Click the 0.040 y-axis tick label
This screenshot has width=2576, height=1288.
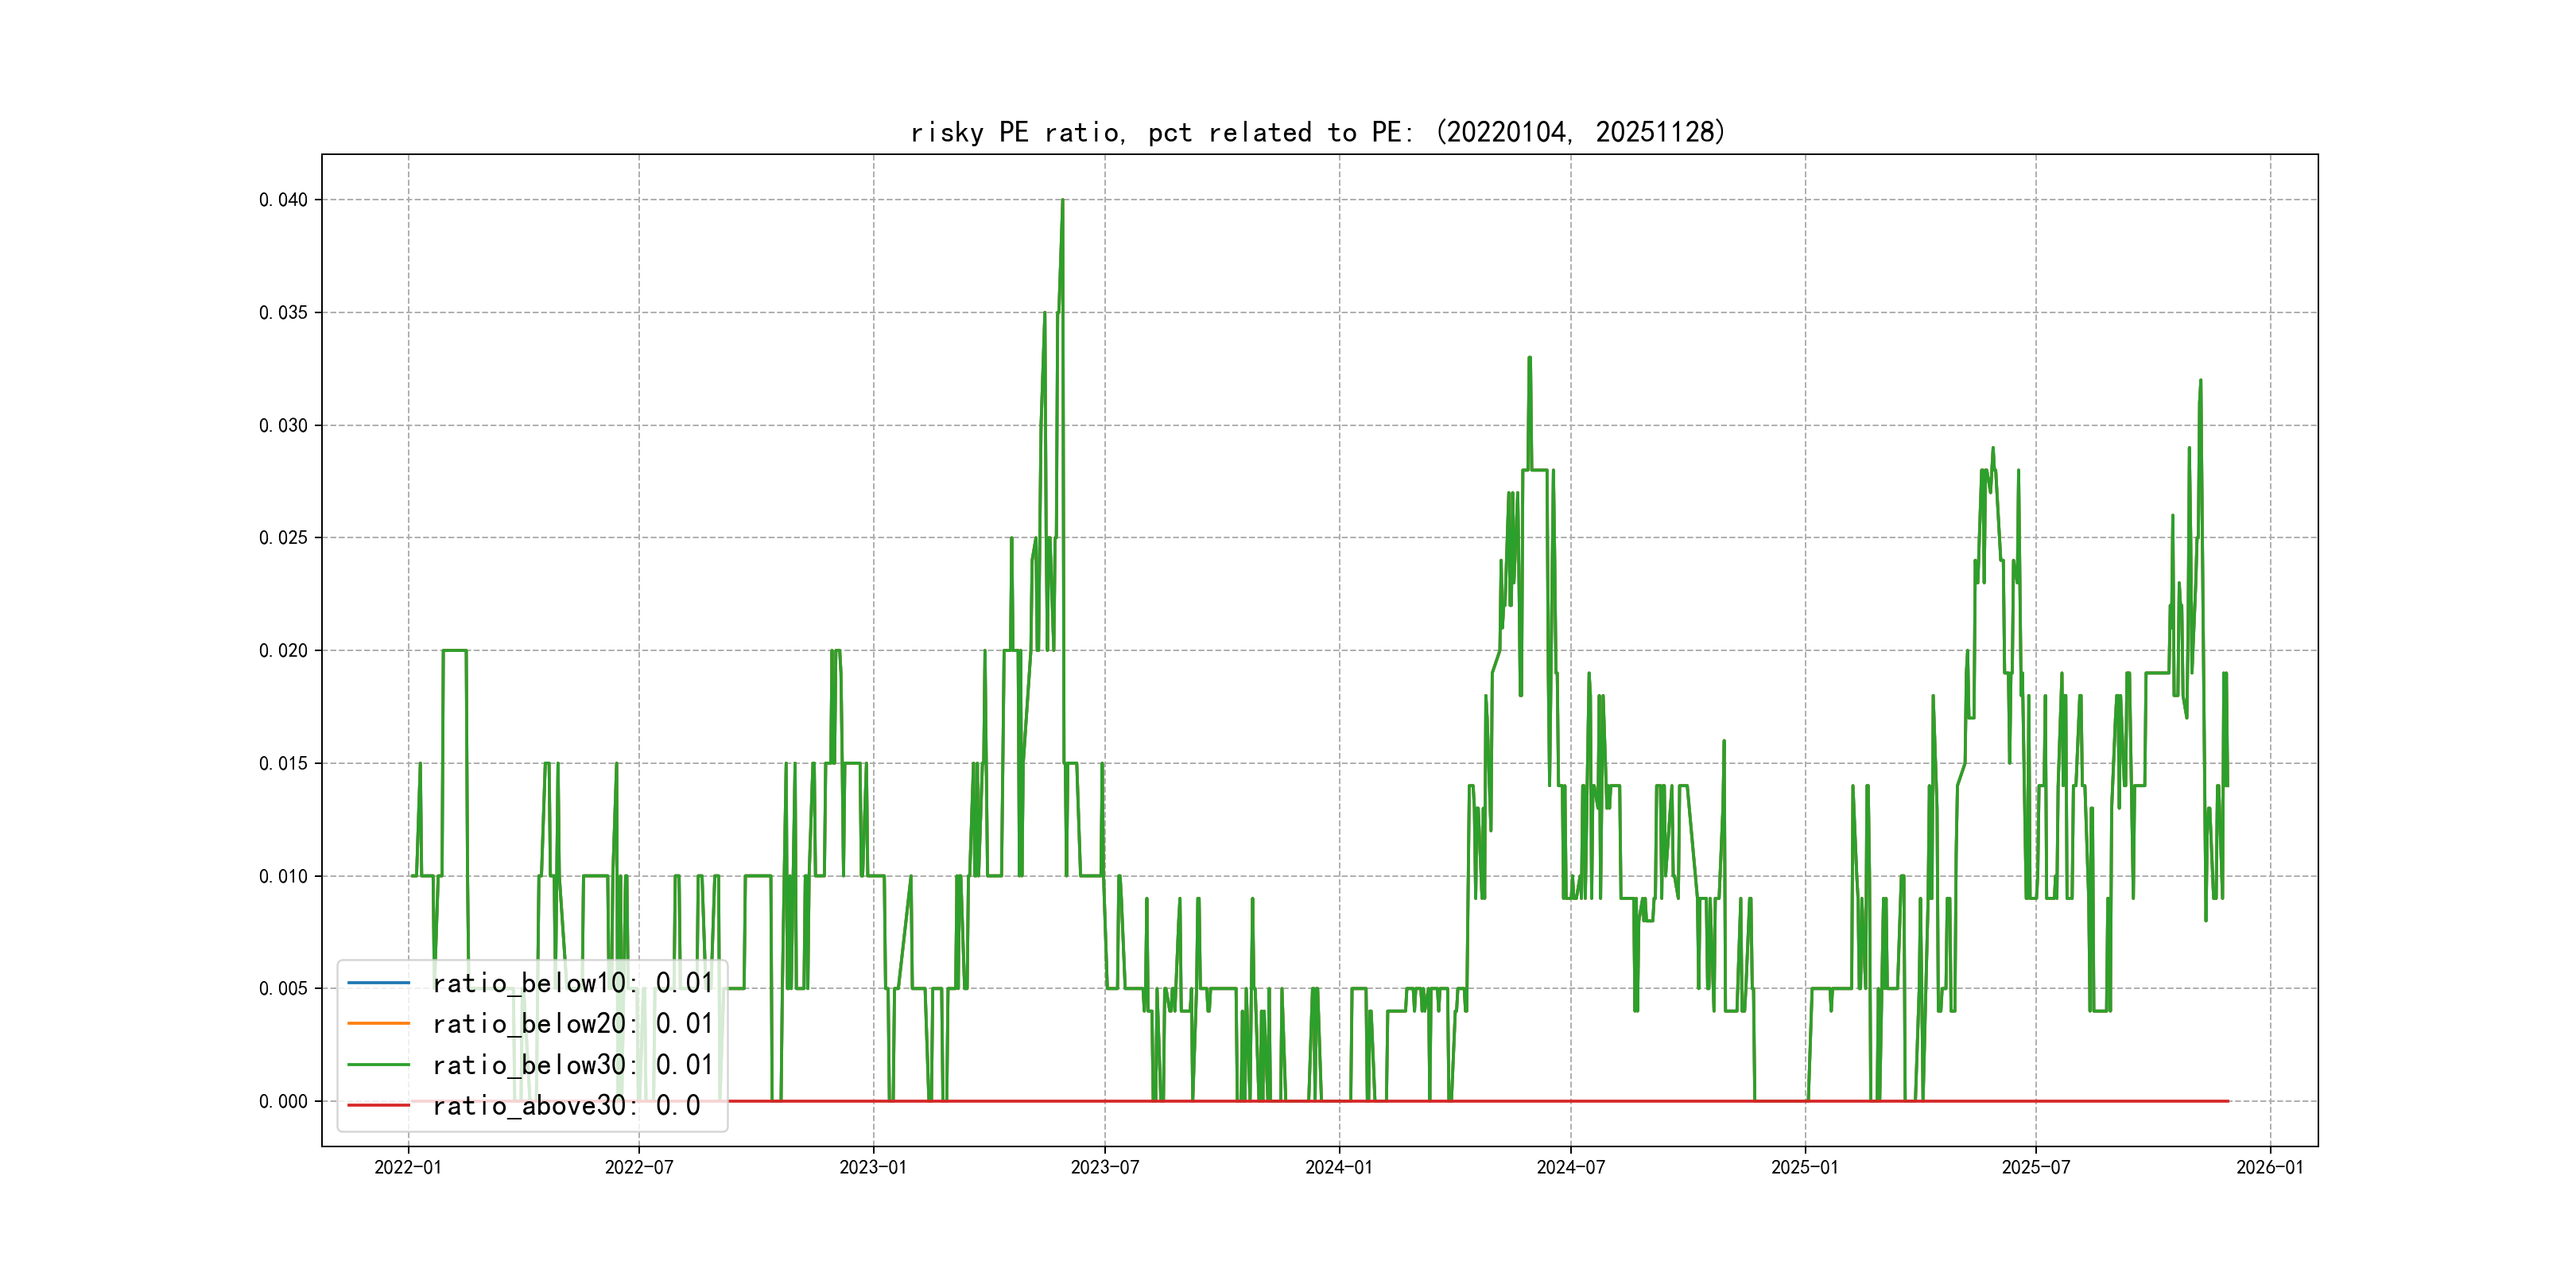point(283,200)
